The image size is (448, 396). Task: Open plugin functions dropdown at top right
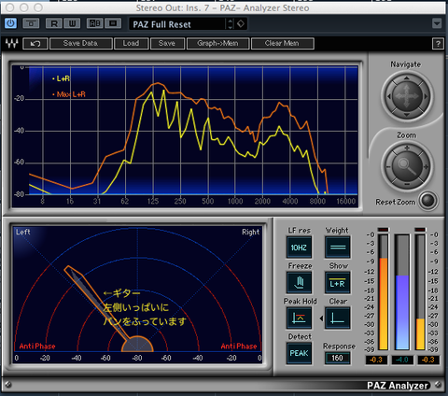(437, 23)
